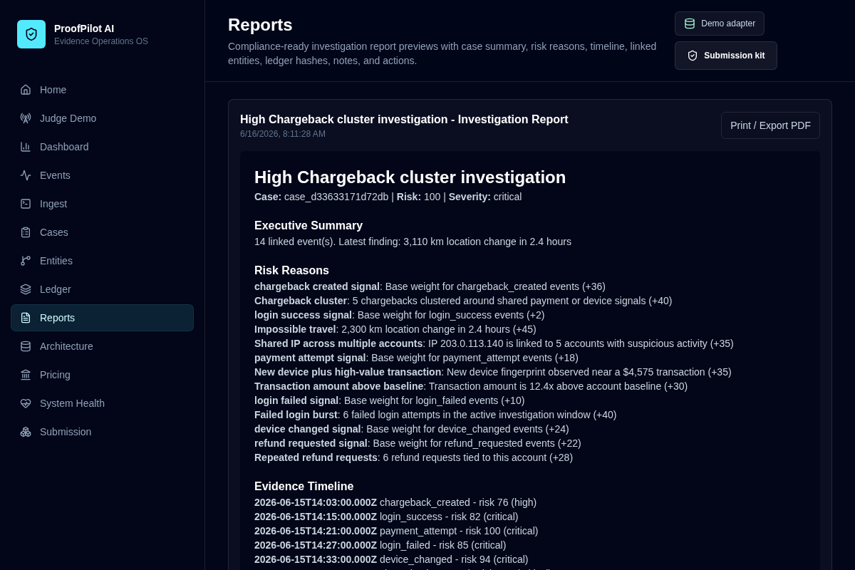Click the 14:27 login_failed timeline entry
The width and height of the screenshot is (855, 570).
380,545
